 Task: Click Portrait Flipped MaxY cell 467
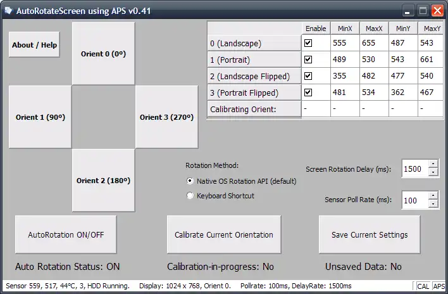point(431,93)
